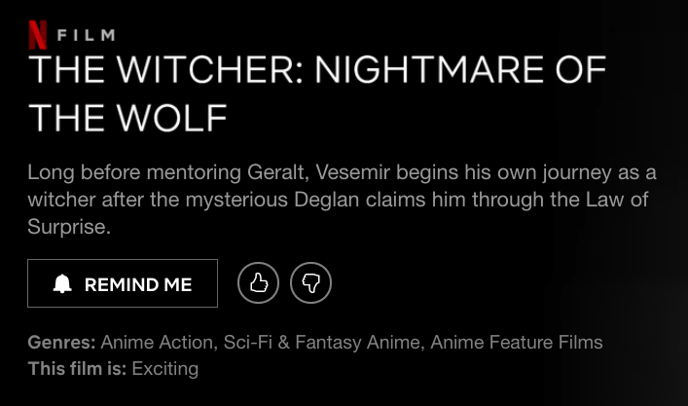Click the FILM label beside the logo
The width and height of the screenshot is (688, 406).
point(86,36)
